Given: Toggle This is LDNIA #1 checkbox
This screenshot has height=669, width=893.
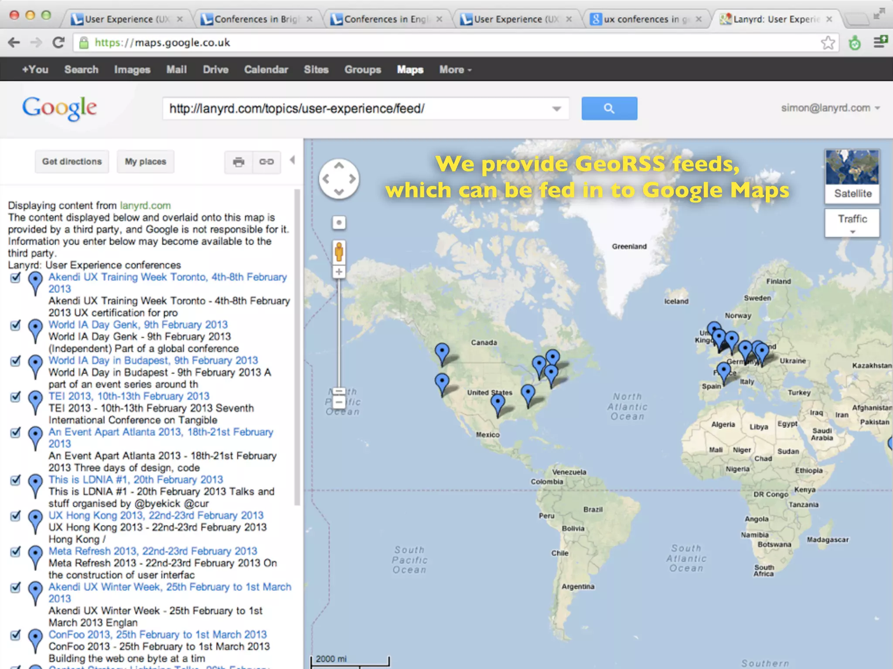Looking at the screenshot, I should click(x=16, y=480).
